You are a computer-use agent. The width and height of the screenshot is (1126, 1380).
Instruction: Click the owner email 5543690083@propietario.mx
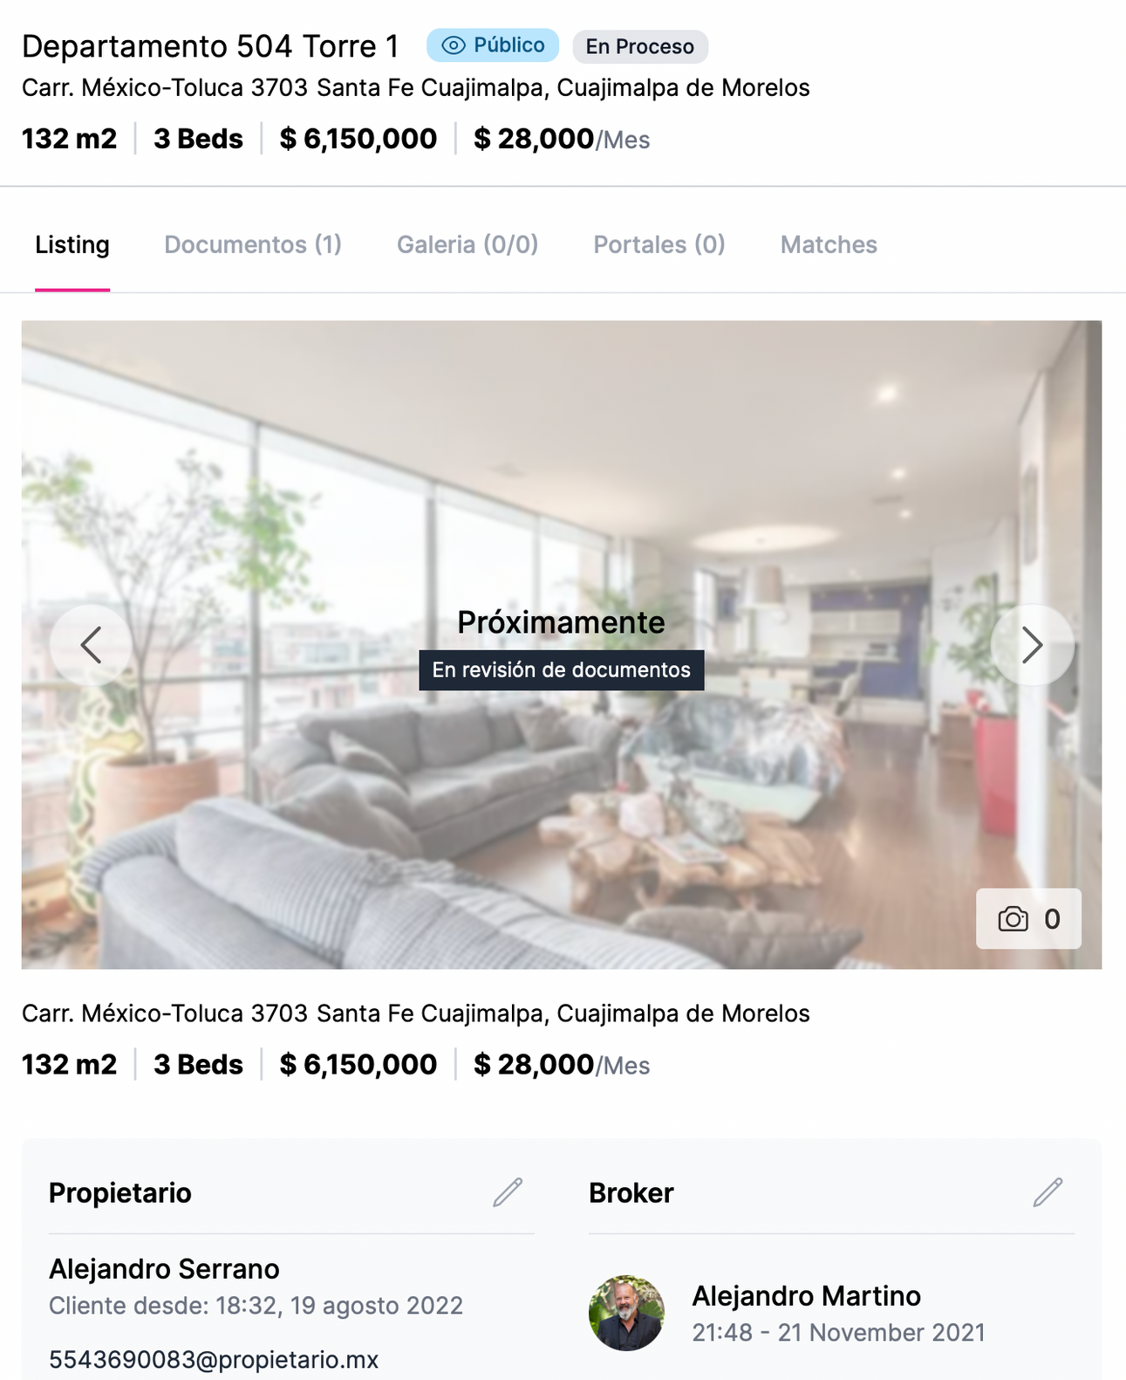(x=214, y=1360)
